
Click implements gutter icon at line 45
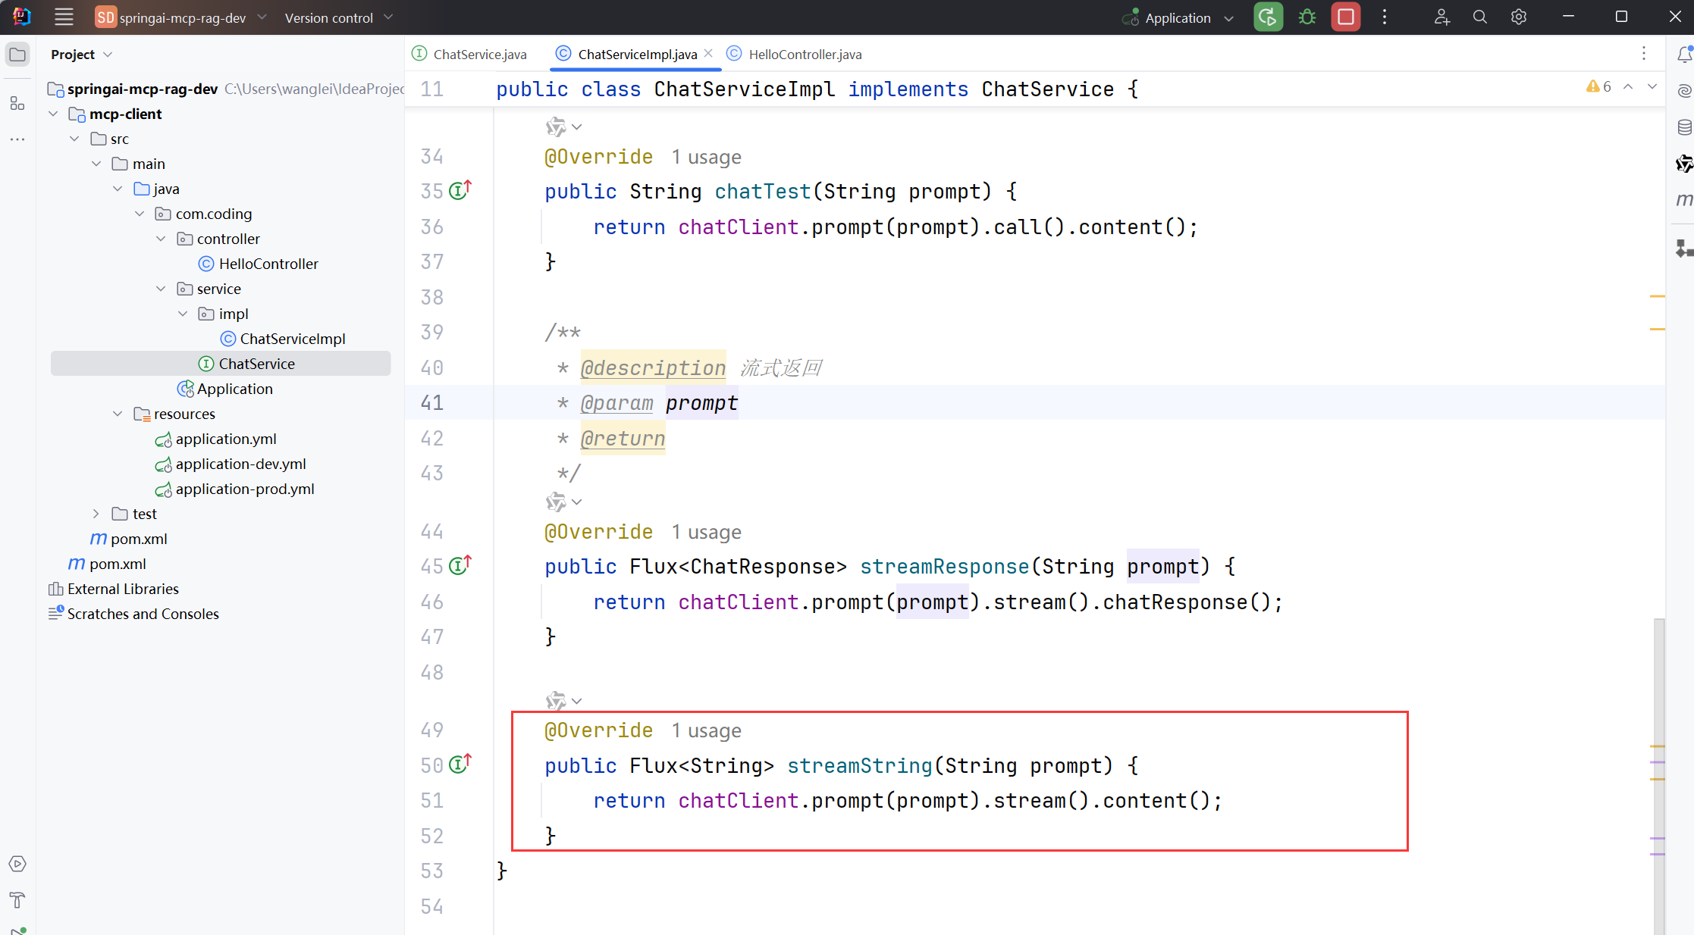[460, 565]
